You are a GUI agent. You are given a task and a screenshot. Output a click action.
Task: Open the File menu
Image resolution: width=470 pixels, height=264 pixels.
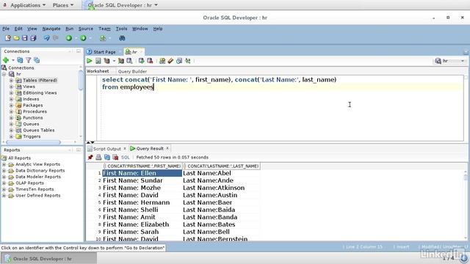[6, 29]
